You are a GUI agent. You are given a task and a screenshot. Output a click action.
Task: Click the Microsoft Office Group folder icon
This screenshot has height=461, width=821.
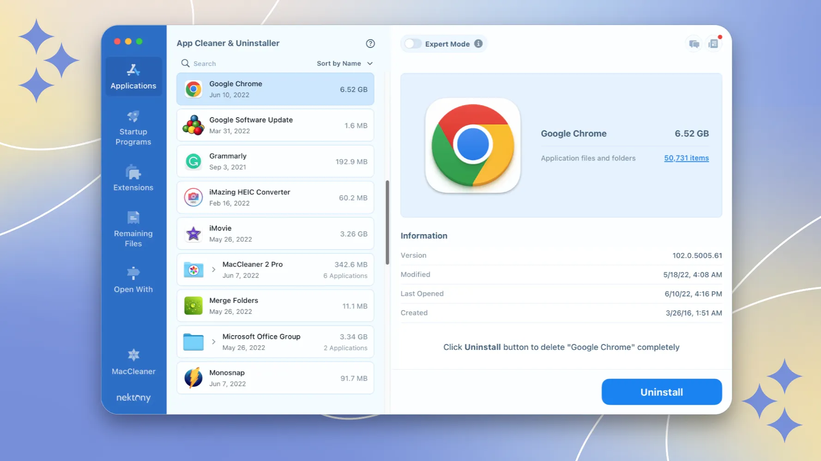[193, 342]
